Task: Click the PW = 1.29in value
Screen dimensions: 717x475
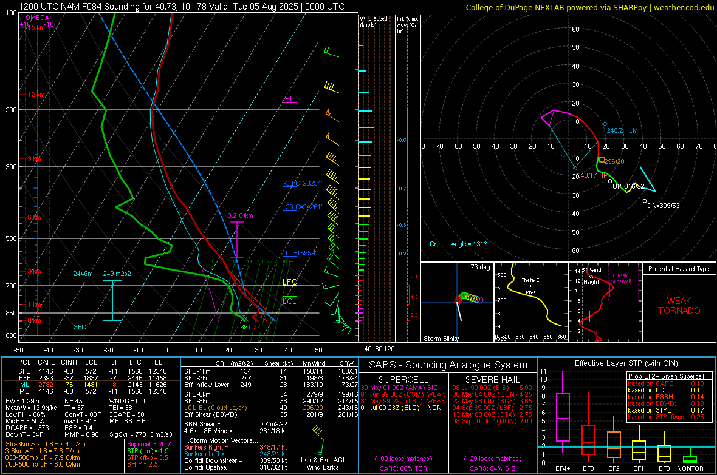Action: click(23, 401)
